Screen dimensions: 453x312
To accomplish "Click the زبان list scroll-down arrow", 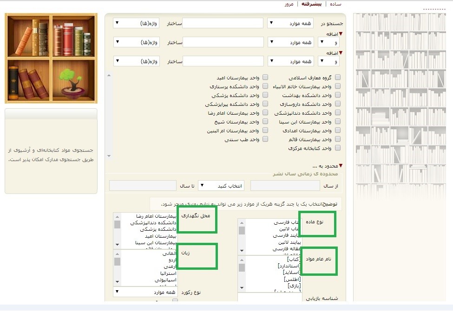I will (117, 282).
